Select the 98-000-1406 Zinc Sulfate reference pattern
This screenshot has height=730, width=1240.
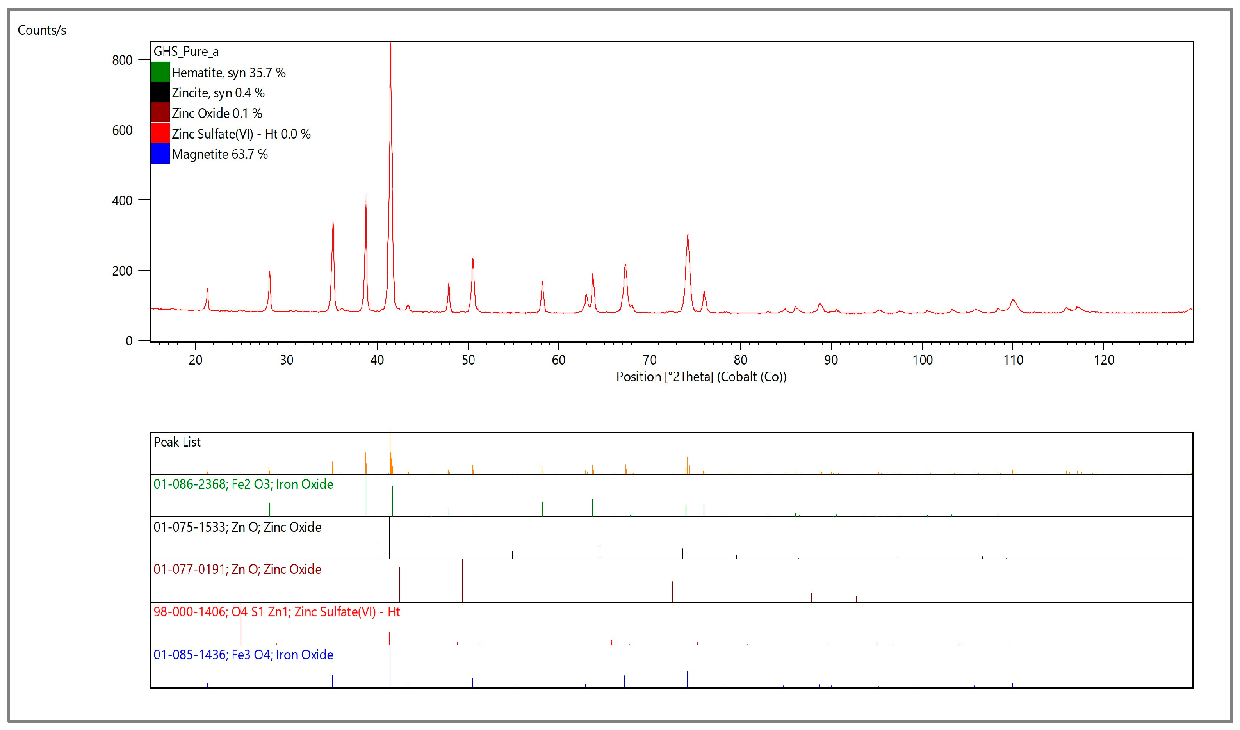[x=276, y=612]
